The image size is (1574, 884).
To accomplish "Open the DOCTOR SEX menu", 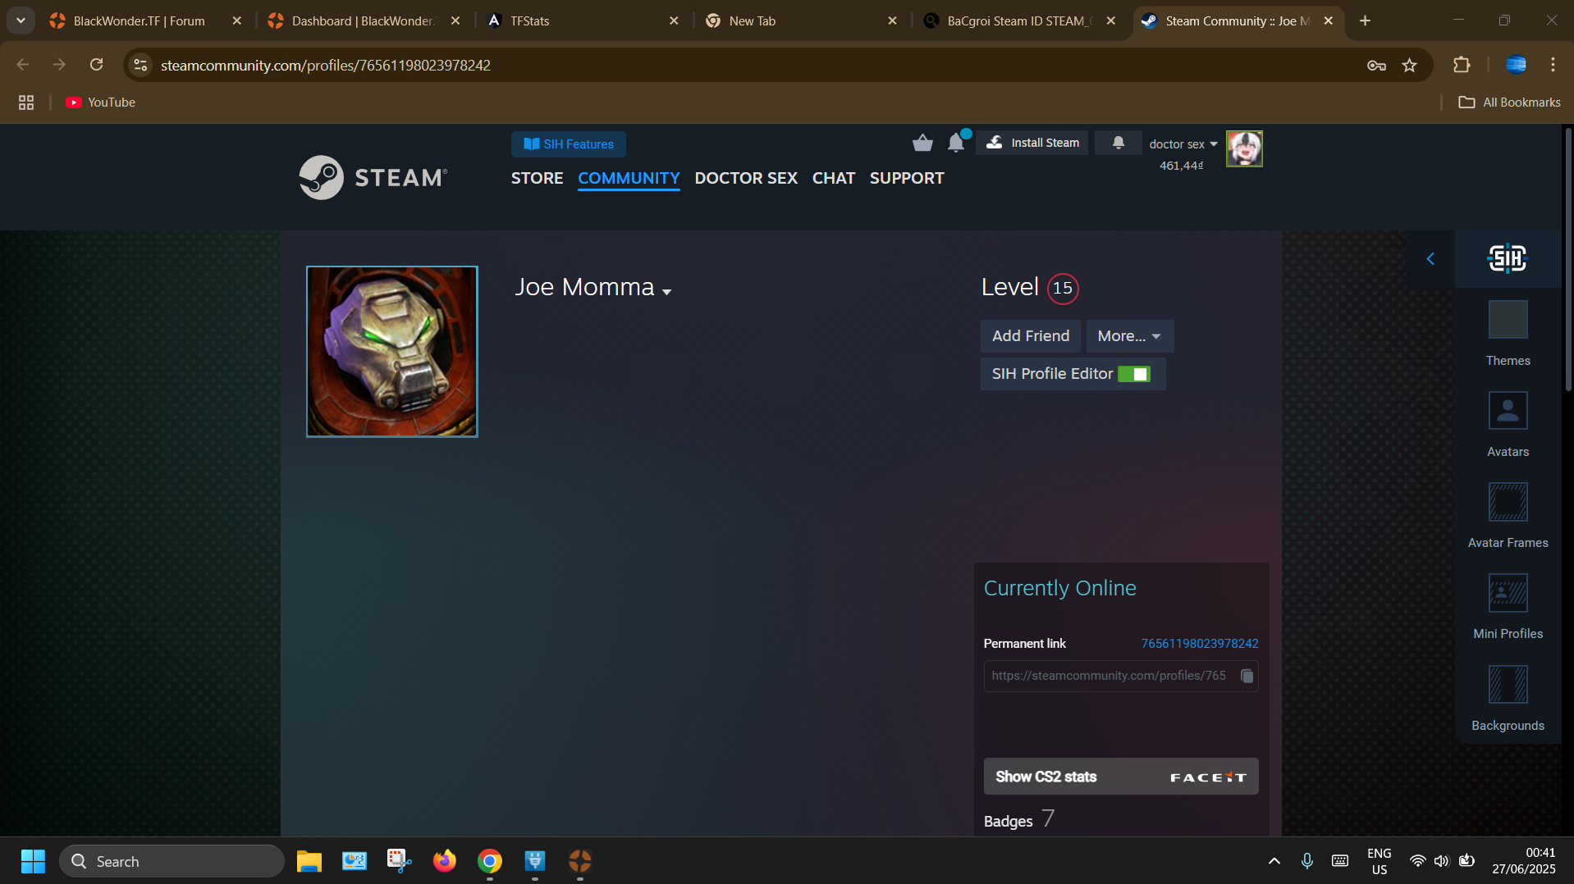I will click(x=746, y=178).
